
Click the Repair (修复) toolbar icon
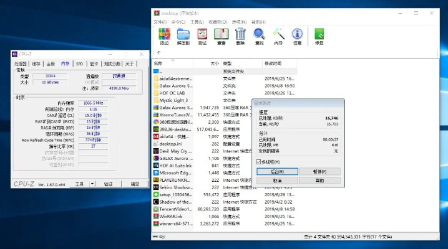(319, 36)
